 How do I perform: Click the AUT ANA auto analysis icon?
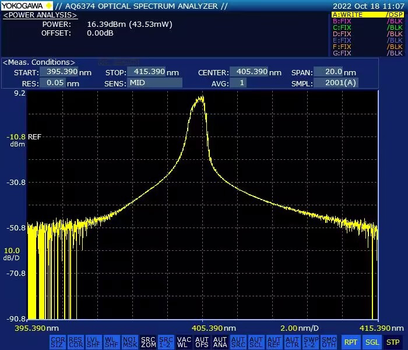click(220, 342)
